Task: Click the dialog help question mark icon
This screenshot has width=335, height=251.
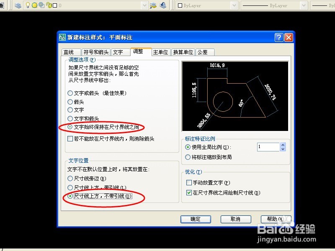Action: click(x=279, y=37)
